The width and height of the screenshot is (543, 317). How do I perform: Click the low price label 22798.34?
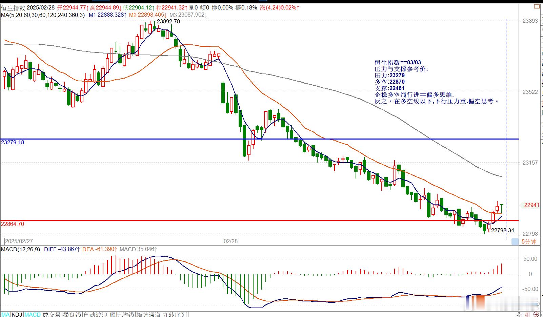tap(503, 230)
